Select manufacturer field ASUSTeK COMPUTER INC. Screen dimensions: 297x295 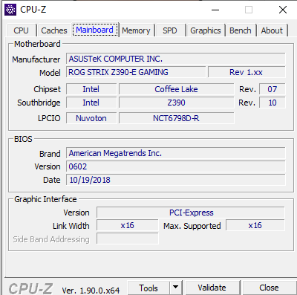click(176, 59)
